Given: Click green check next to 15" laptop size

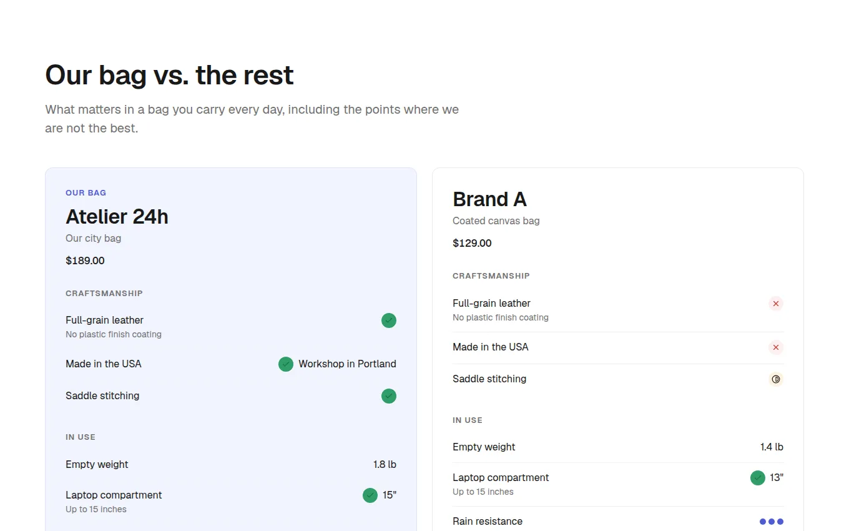Looking at the screenshot, I should (370, 495).
